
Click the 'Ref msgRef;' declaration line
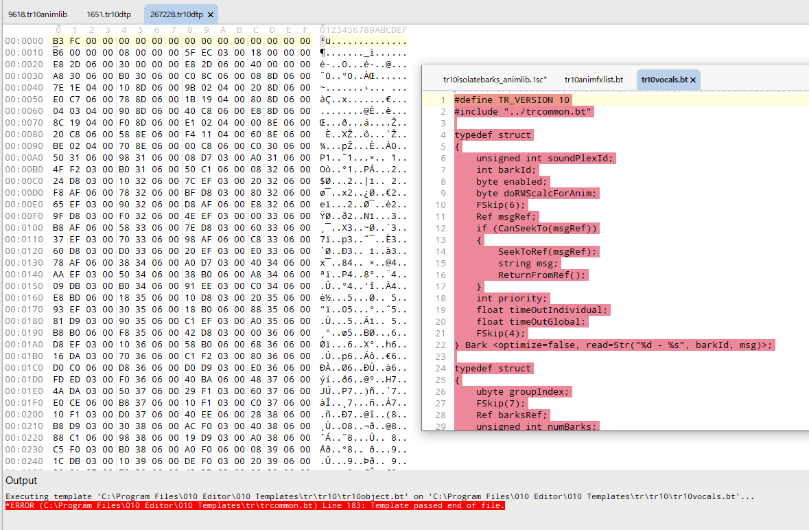(x=506, y=216)
